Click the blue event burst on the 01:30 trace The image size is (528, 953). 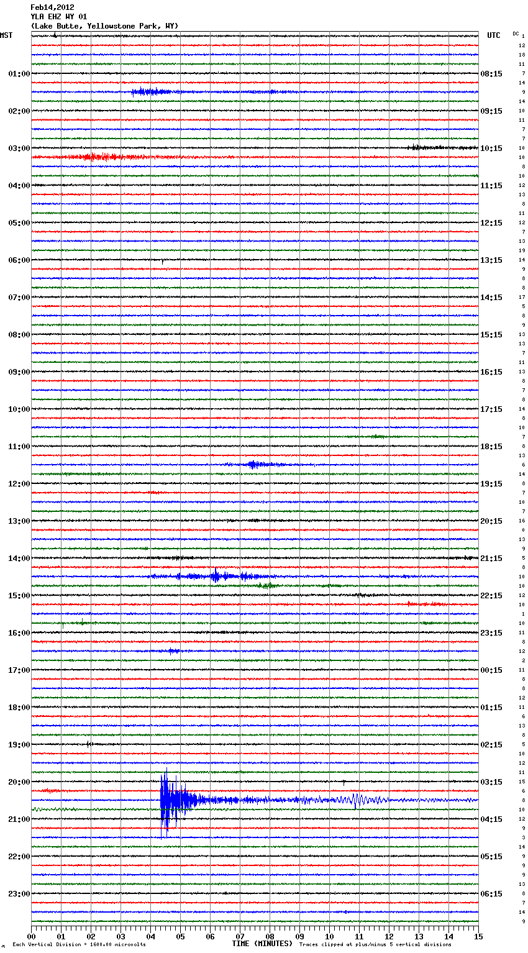click(x=152, y=92)
